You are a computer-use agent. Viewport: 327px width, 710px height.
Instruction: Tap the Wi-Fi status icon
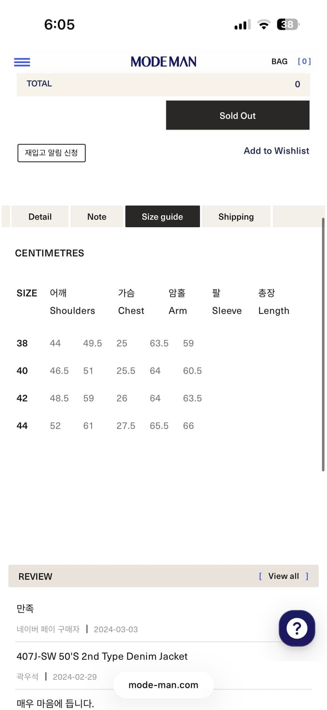click(x=263, y=25)
